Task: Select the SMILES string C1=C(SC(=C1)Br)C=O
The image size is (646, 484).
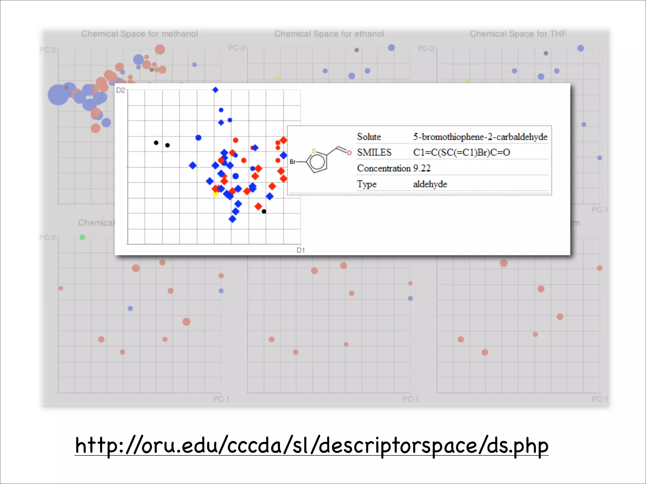Action: (x=461, y=153)
